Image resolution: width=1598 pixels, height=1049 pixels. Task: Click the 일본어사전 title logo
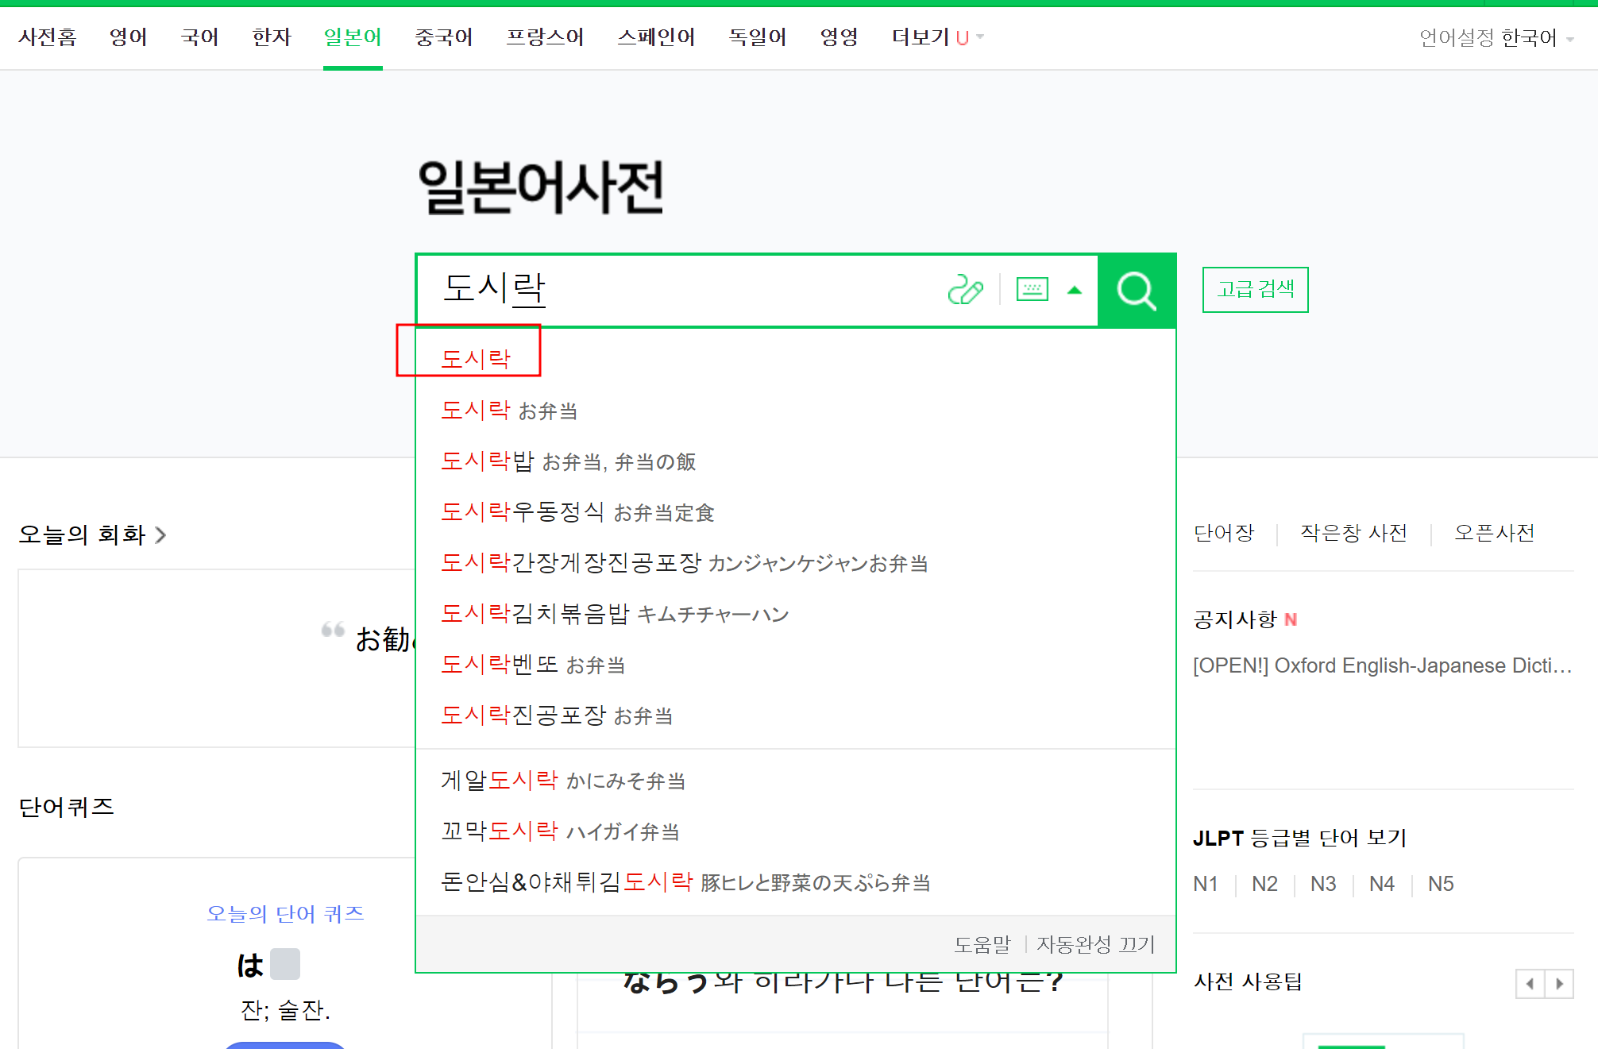[542, 187]
